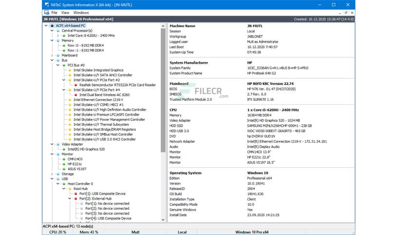Select the HP E221c monitor entry
The height and width of the screenshot is (235, 407).
75,164
